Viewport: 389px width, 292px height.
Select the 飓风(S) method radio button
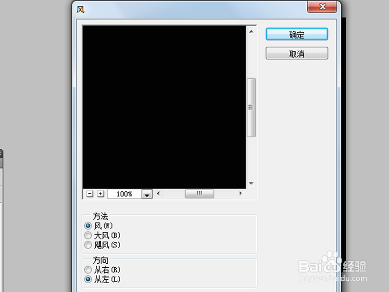click(88, 245)
